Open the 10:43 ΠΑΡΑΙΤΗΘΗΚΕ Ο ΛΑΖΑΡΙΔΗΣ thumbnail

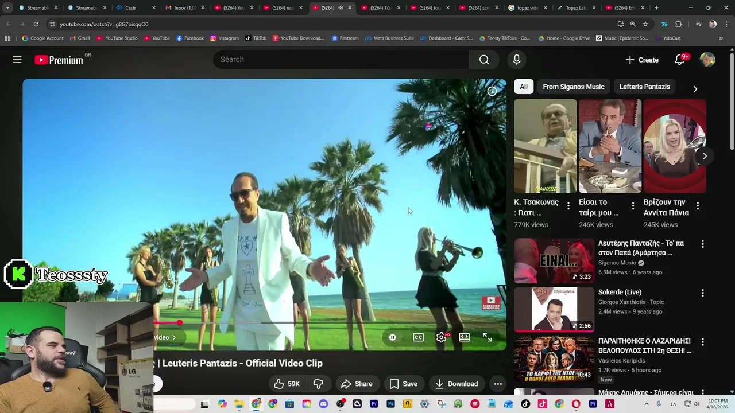pos(554,359)
